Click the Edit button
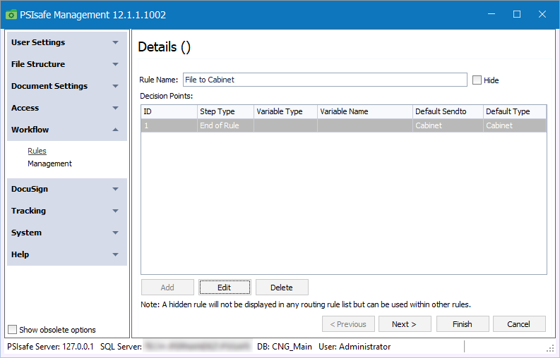The width and height of the screenshot is (560, 358). click(225, 288)
